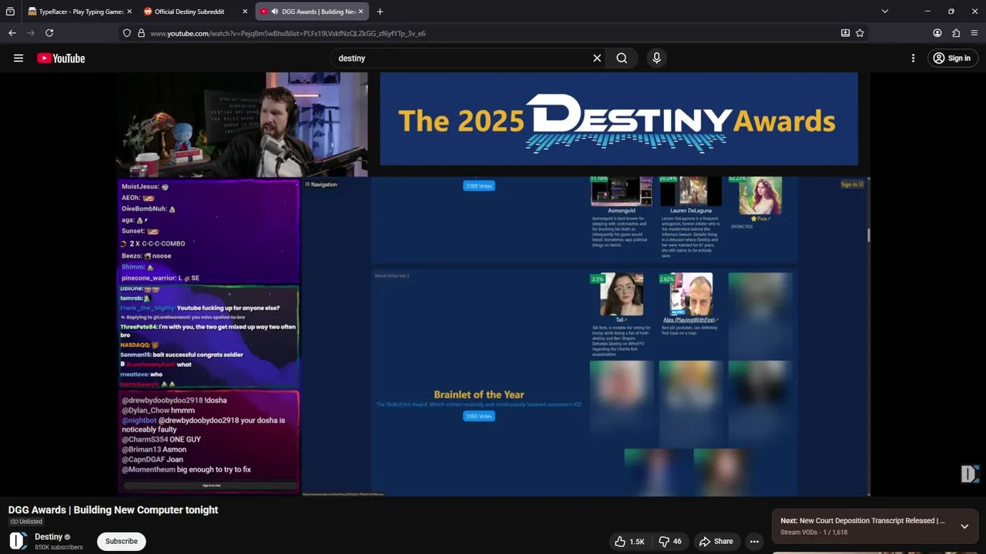This screenshot has width=986, height=554.
Task: Clear the search box text
Action: pyautogui.click(x=597, y=58)
